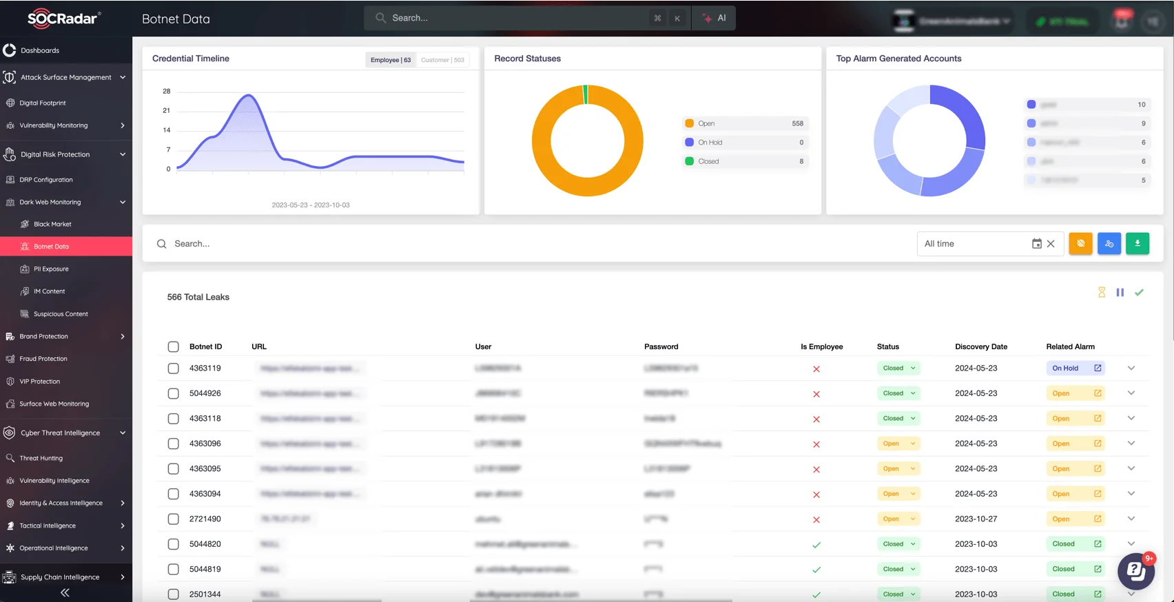Open Status dropdown for Botnet 2721490
This screenshot has height=602, width=1174.
pyautogui.click(x=899, y=519)
